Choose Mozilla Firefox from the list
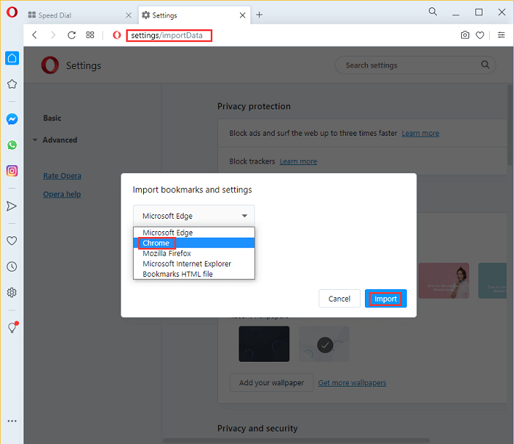This screenshot has height=444, width=514. pyautogui.click(x=194, y=253)
